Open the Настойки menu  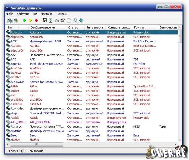(47, 14)
